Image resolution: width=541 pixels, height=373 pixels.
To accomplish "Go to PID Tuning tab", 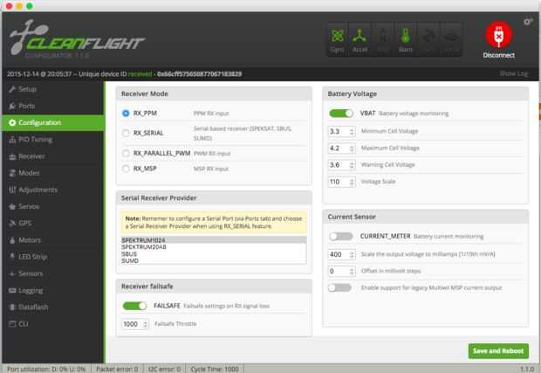I will point(52,140).
